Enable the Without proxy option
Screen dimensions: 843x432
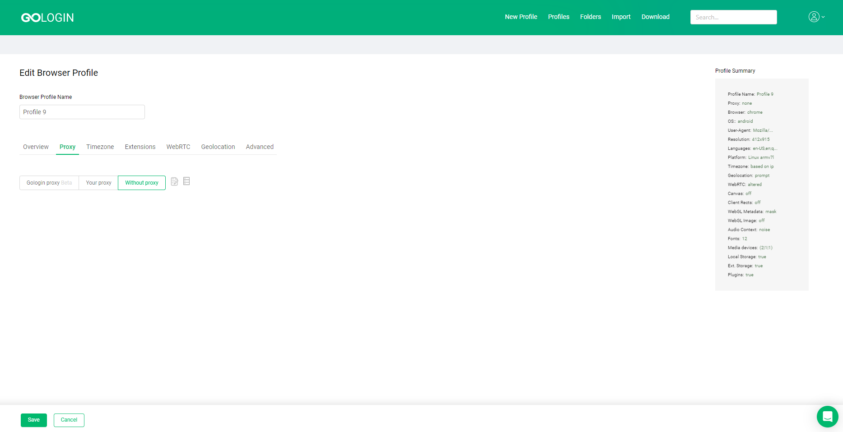(x=141, y=182)
